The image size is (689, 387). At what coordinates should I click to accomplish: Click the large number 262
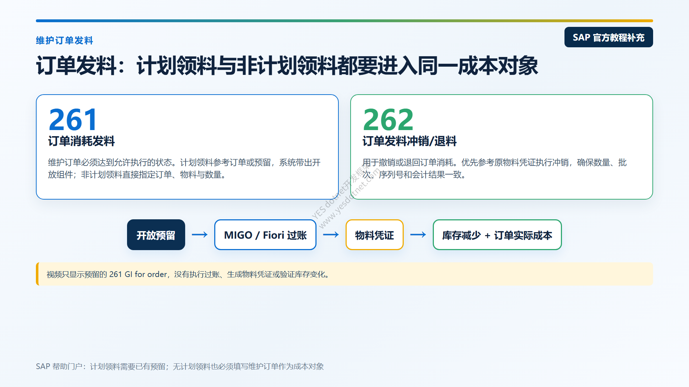coord(388,120)
